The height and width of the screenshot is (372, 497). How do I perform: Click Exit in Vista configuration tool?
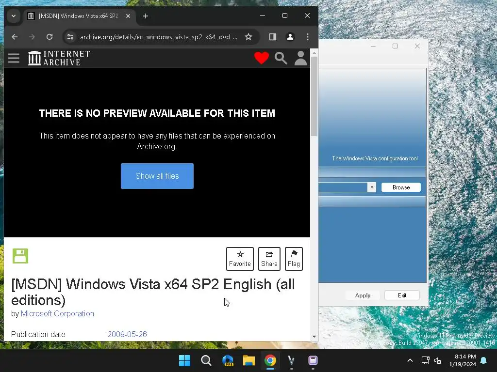pyautogui.click(x=402, y=295)
